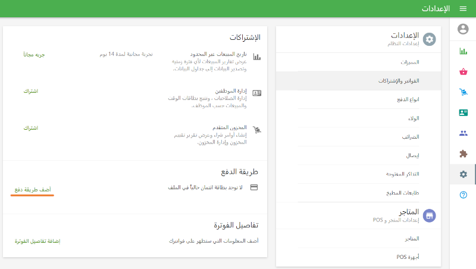
Task: Click the تفاصيل الفوترة section heading
Action: point(236,226)
